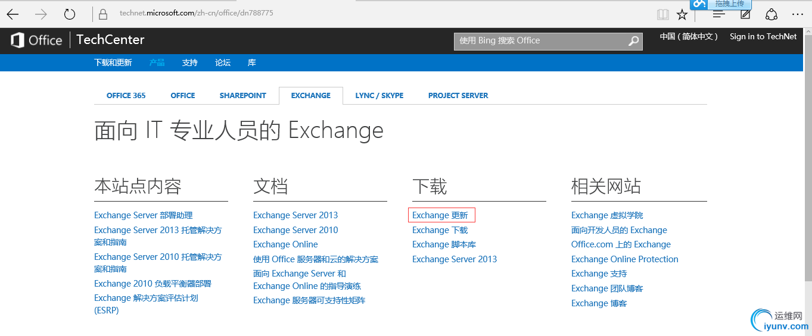Switch to OFFICE tab
The height and width of the screenshot is (336, 812).
(x=183, y=95)
